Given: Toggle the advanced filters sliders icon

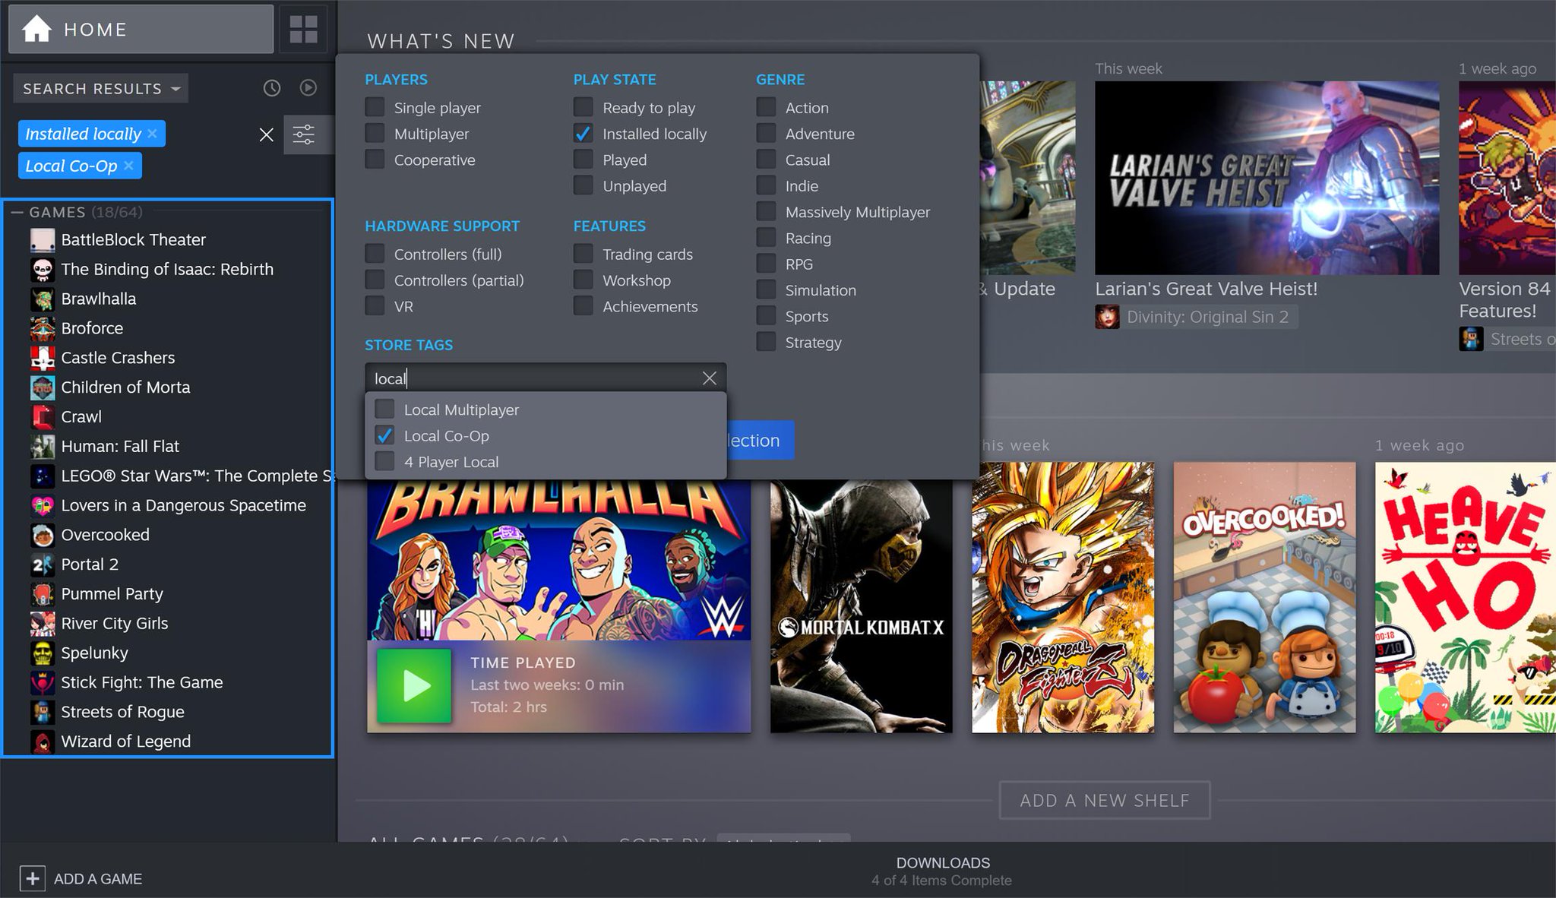Looking at the screenshot, I should [304, 134].
